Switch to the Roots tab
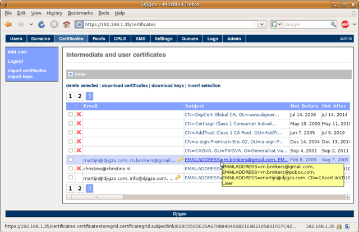This screenshot has height=232, width=359. coord(99,39)
